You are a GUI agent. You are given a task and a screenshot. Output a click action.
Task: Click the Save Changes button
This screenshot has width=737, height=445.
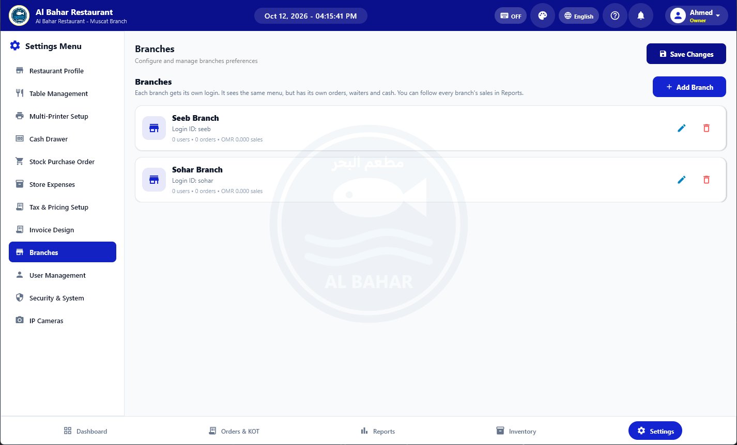pyautogui.click(x=686, y=54)
